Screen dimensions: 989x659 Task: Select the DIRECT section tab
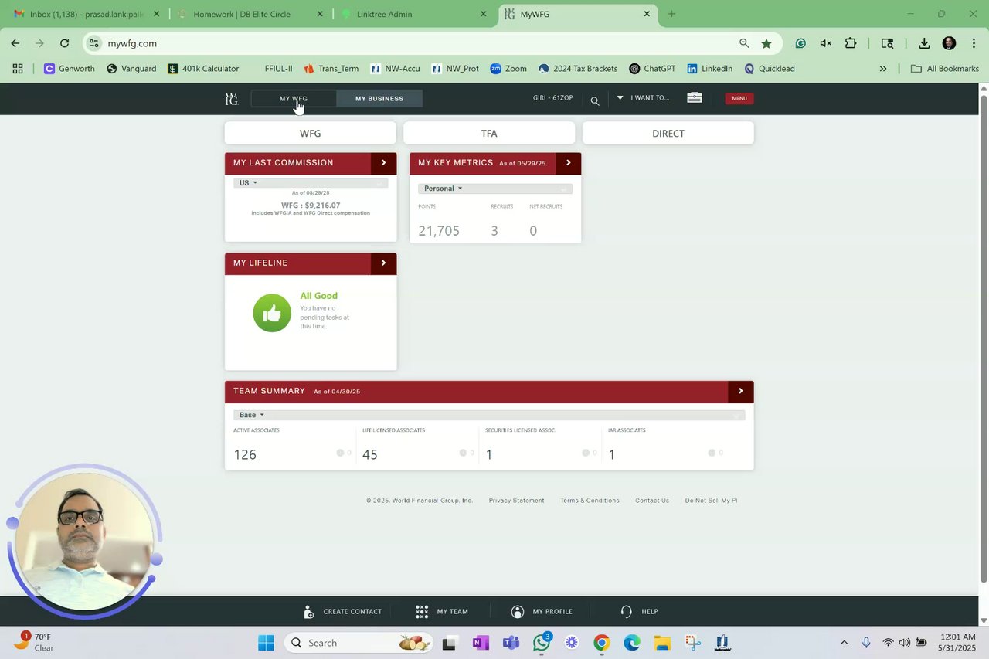coord(668,133)
